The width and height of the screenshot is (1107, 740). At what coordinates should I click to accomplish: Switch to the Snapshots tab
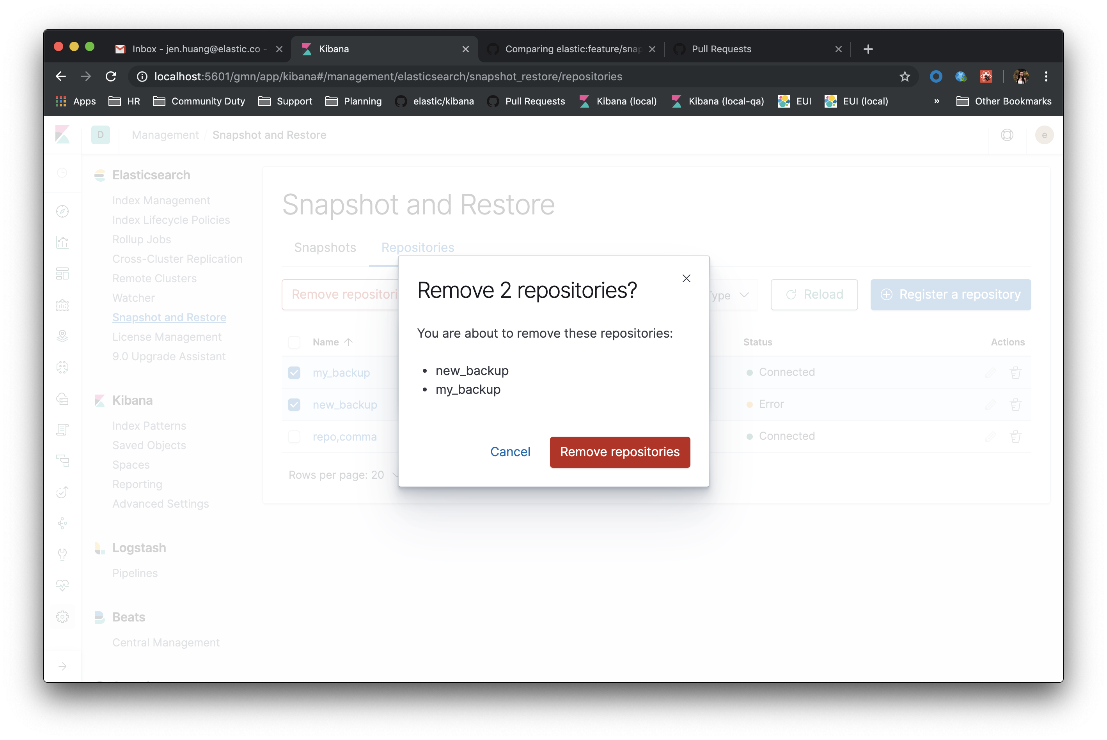pos(325,248)
